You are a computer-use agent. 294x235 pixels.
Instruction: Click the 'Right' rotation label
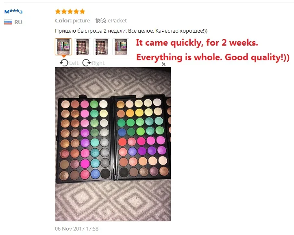click(98, 63)
